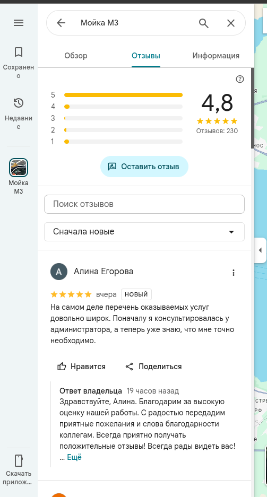Open the Сначала новые sort dropdown

click(x=144, y=232)
